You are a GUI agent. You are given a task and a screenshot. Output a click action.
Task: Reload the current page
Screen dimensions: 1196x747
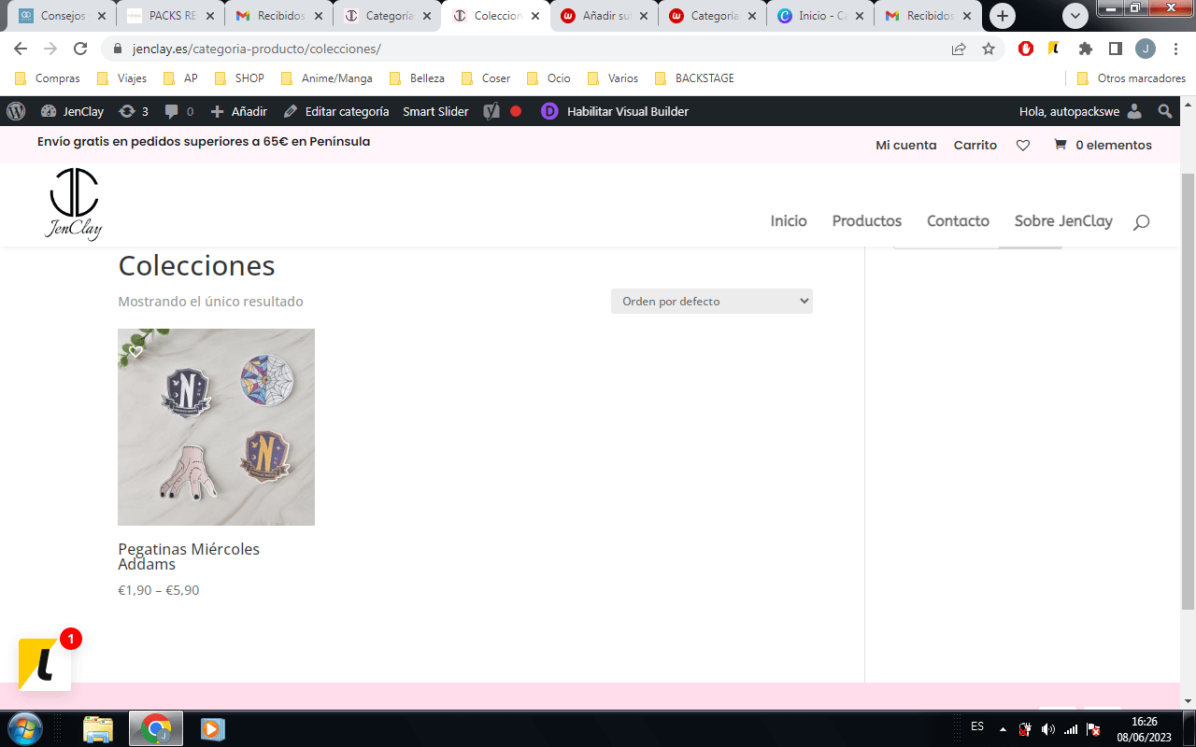(80, 49)
